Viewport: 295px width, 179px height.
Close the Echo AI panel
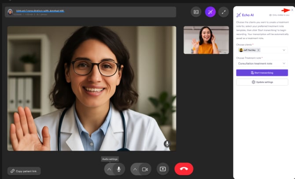point(291,10)
